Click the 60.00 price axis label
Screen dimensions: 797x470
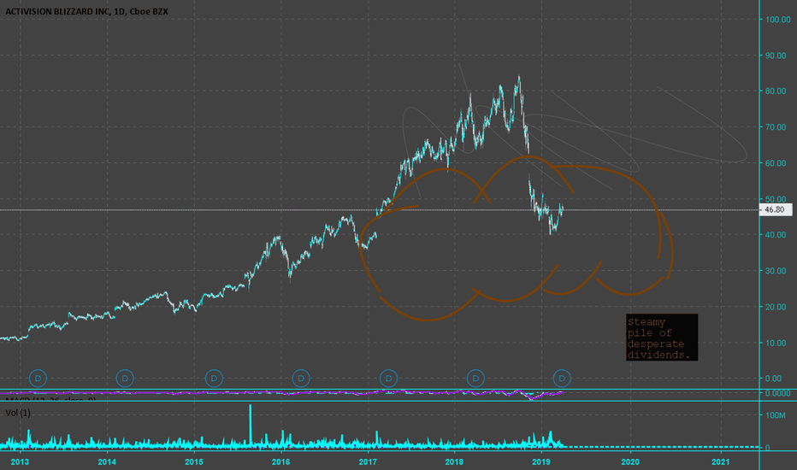pos(776,163)
